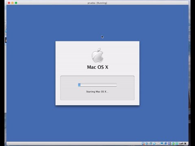Minimize the prueba VM window with yellow button
The height and width of the screenshot is (146, 195).
pos(13,3)
